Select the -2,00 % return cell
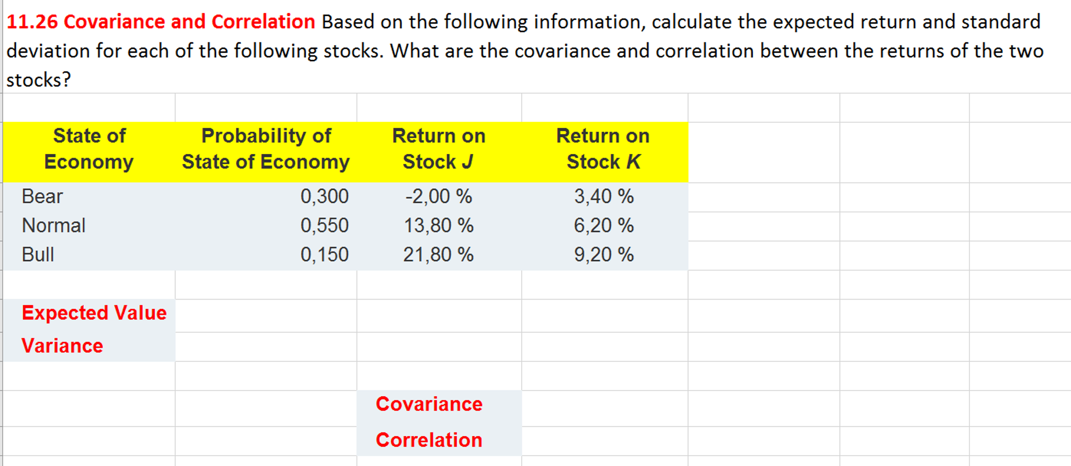Viewport: 1071px width, 466px height. pos(439,197)
